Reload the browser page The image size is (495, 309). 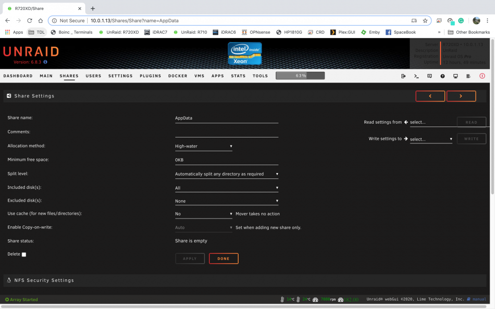(x=29, y=20)
